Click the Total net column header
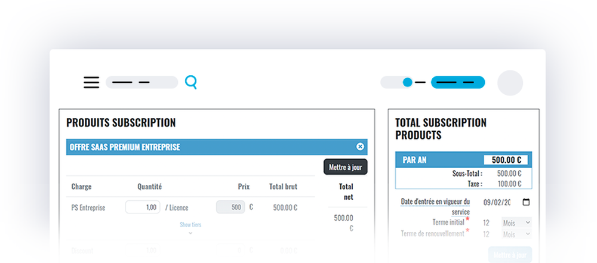The width and height of the screenshot is (597, 263). (346, 191)
